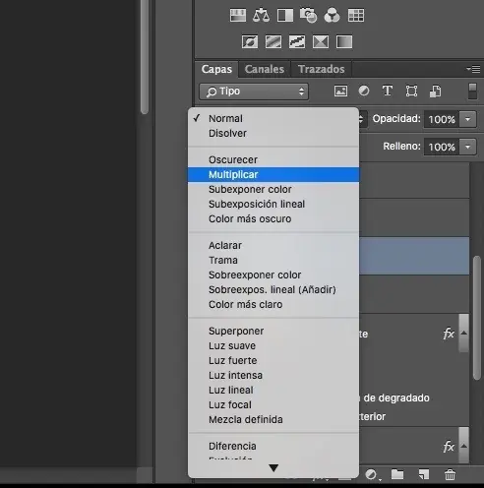Choose Normal blend mode
484x488 pixels.
point(273,118)
